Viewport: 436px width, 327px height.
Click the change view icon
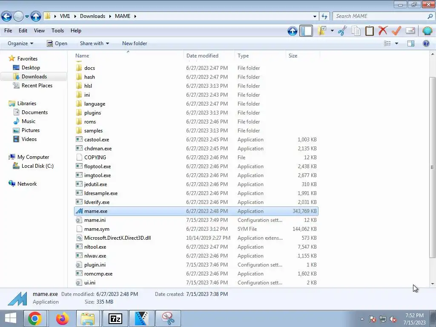tap(387, 43)
